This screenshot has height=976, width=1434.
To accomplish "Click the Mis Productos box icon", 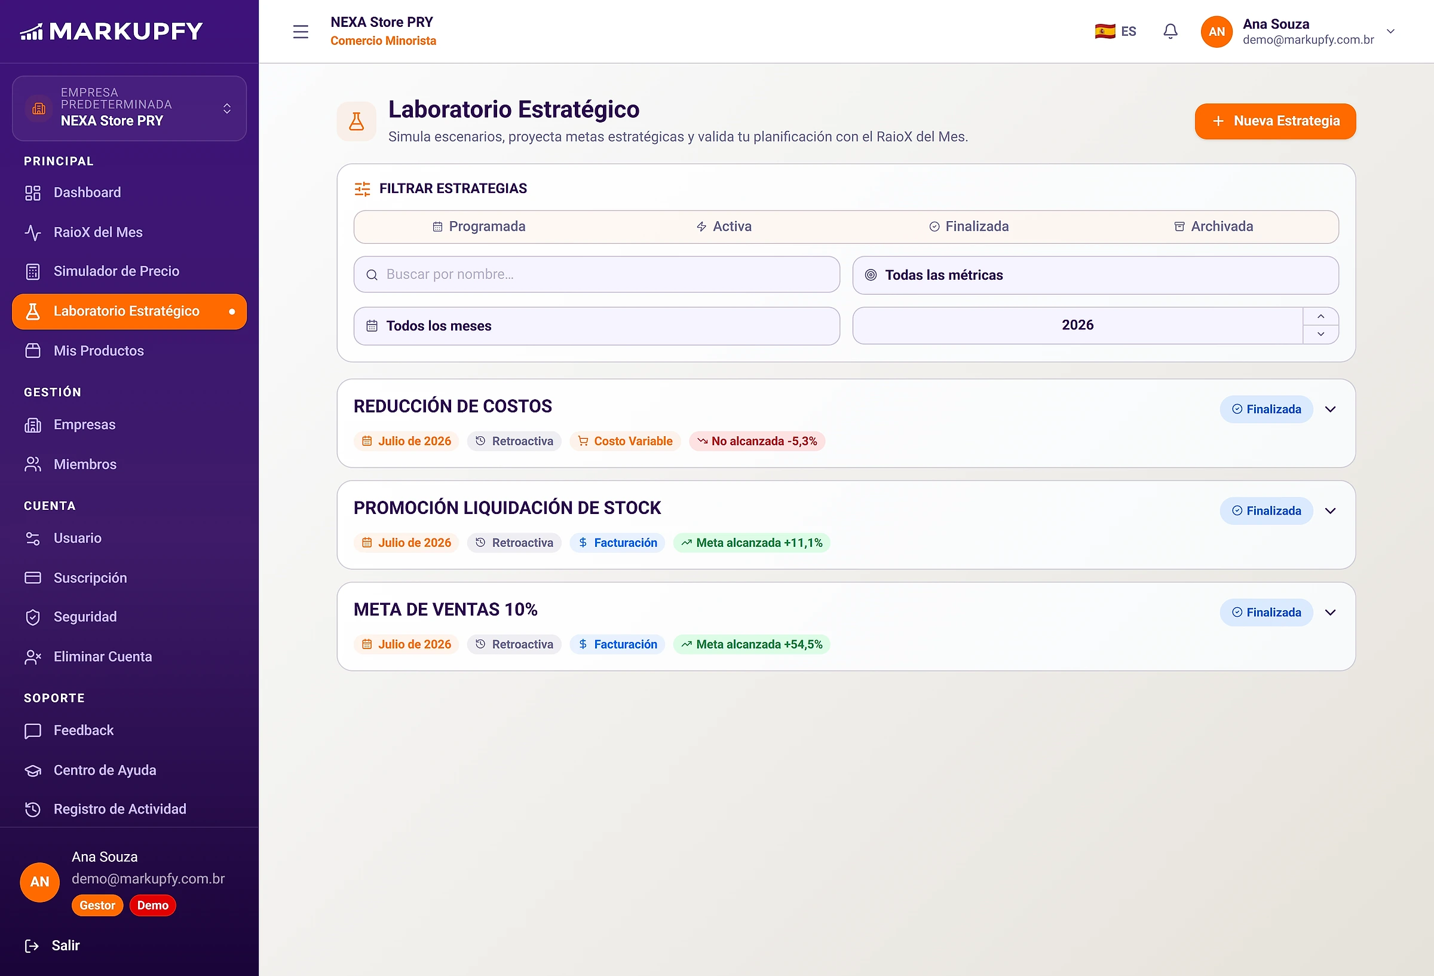I will (x=33, y=351).
